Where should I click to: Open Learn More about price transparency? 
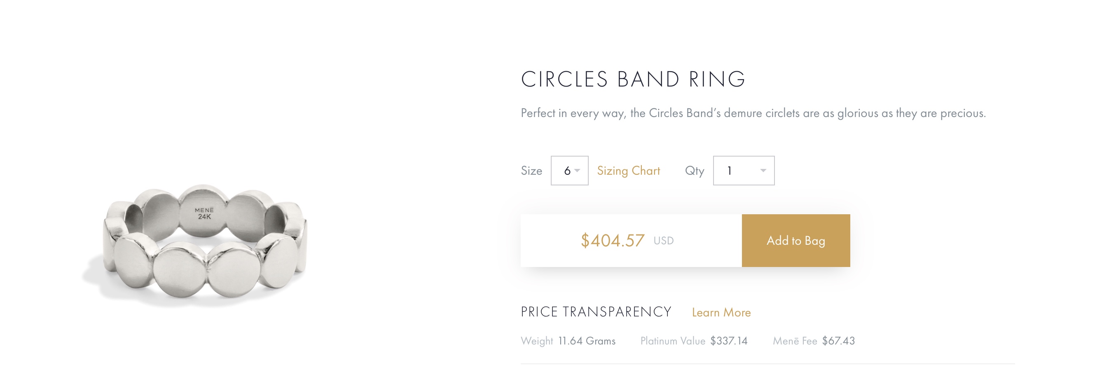tap(721, 312)
